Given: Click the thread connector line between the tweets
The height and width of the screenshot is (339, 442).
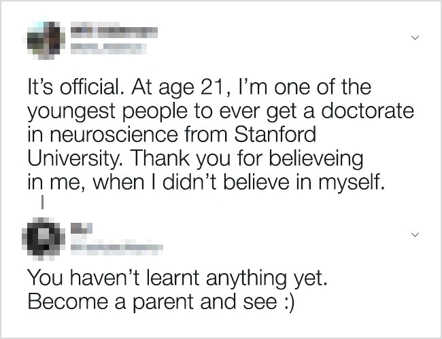Looking at the screenshot, I should pos(42,202).
